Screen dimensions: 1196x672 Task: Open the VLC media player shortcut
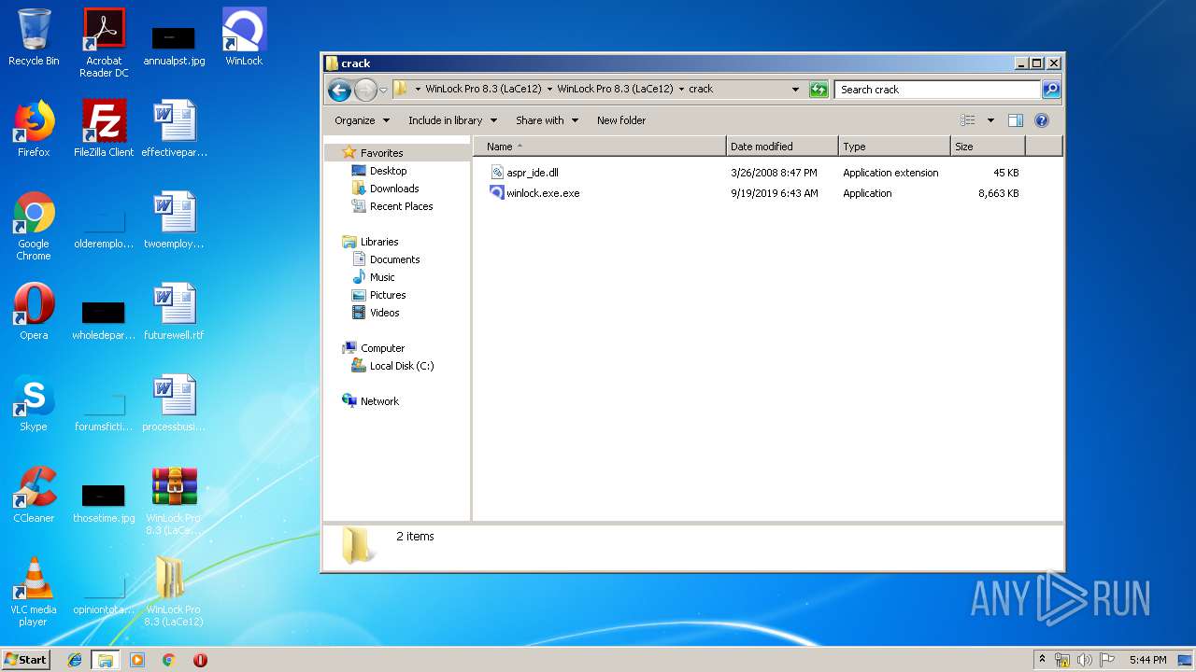coord(34,592)
